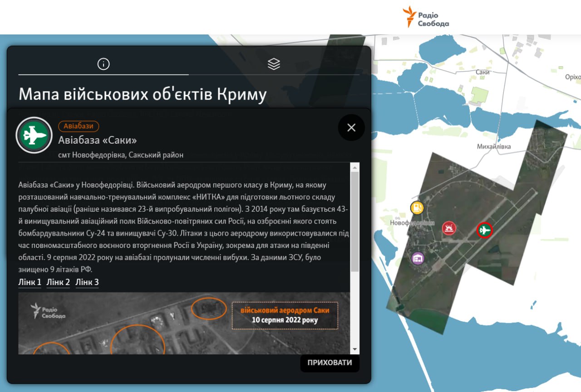Click the Авіабази category tag

coord(79,126)
